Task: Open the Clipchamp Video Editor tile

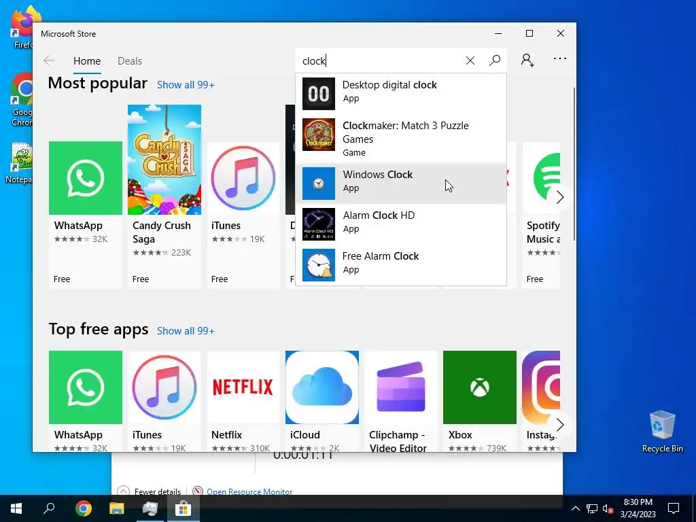Action: point(401,401)
